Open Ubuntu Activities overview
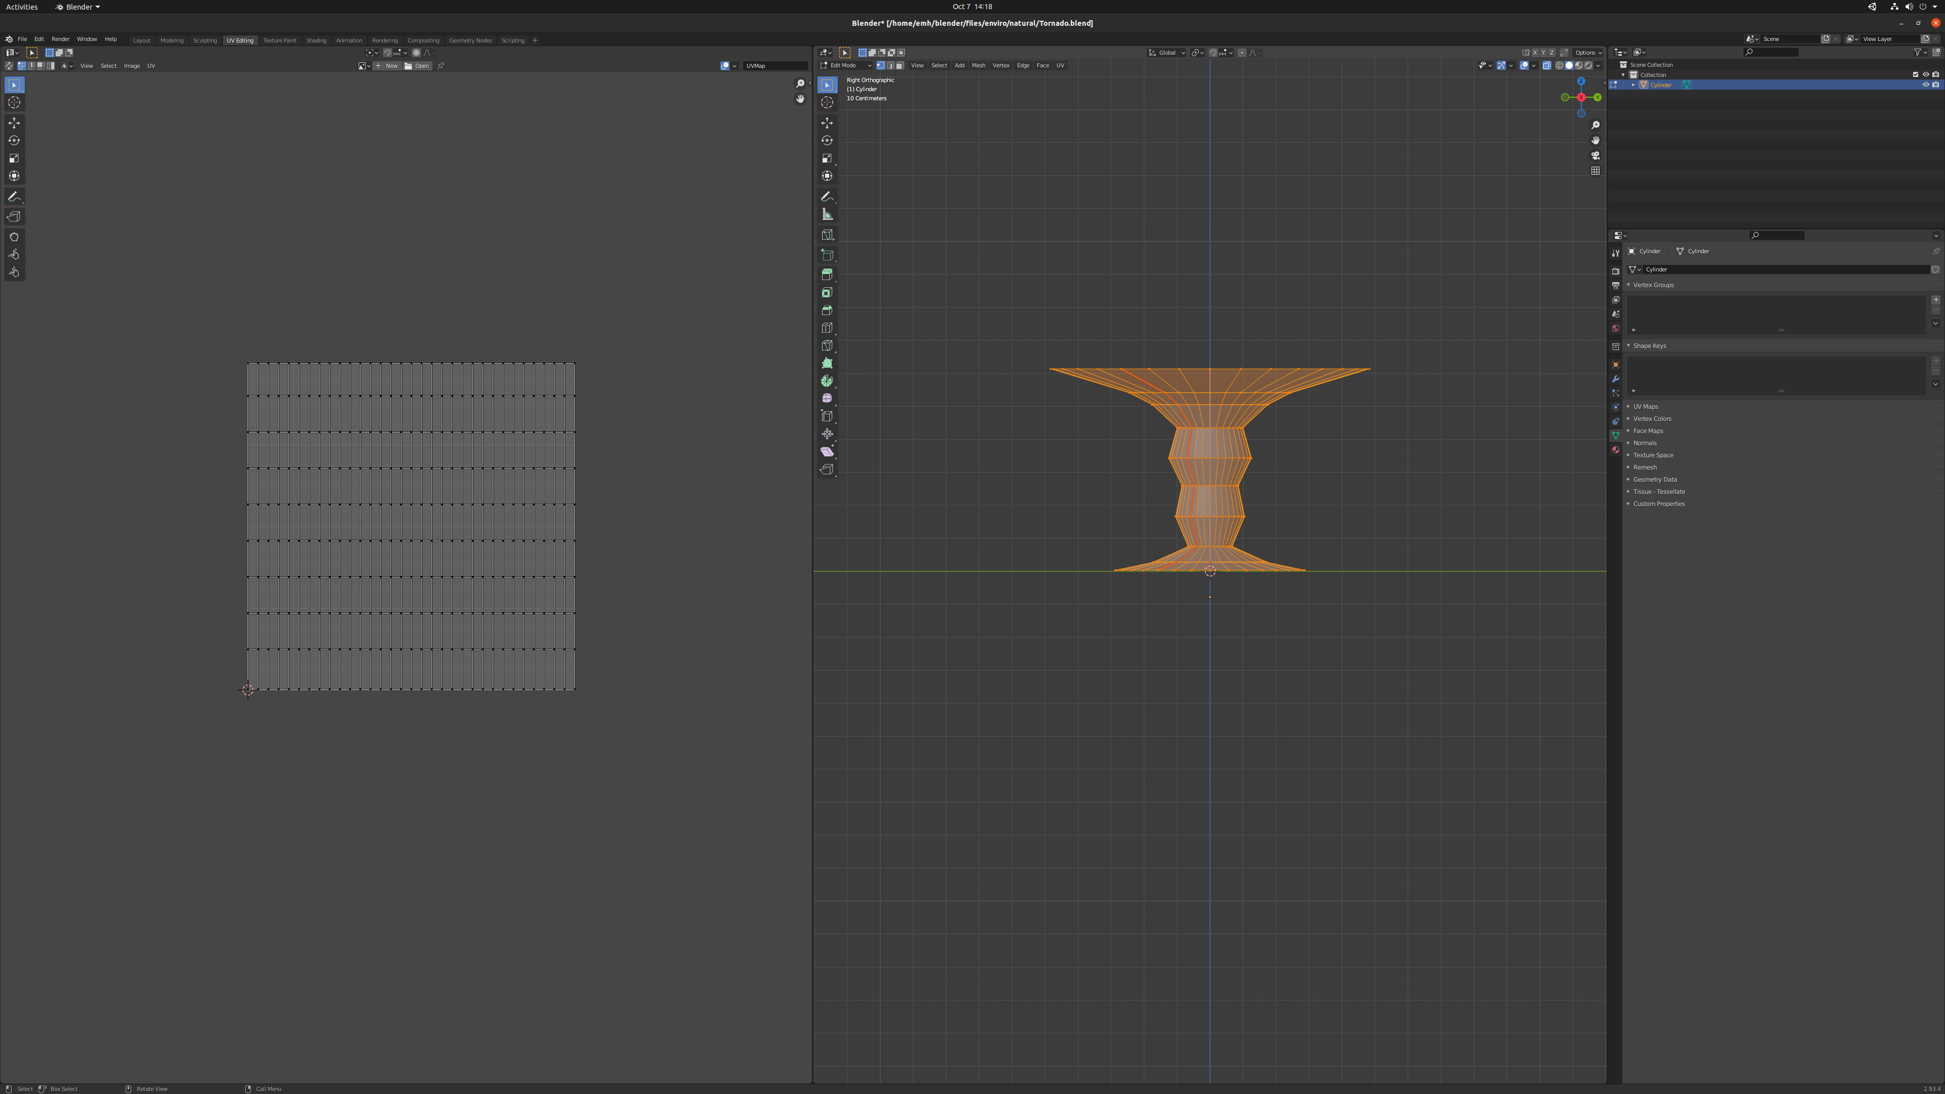 pyautogui.click(x=21, y=7)
